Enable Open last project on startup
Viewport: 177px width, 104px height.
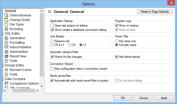pyautogui.click(x=52, y=25)
